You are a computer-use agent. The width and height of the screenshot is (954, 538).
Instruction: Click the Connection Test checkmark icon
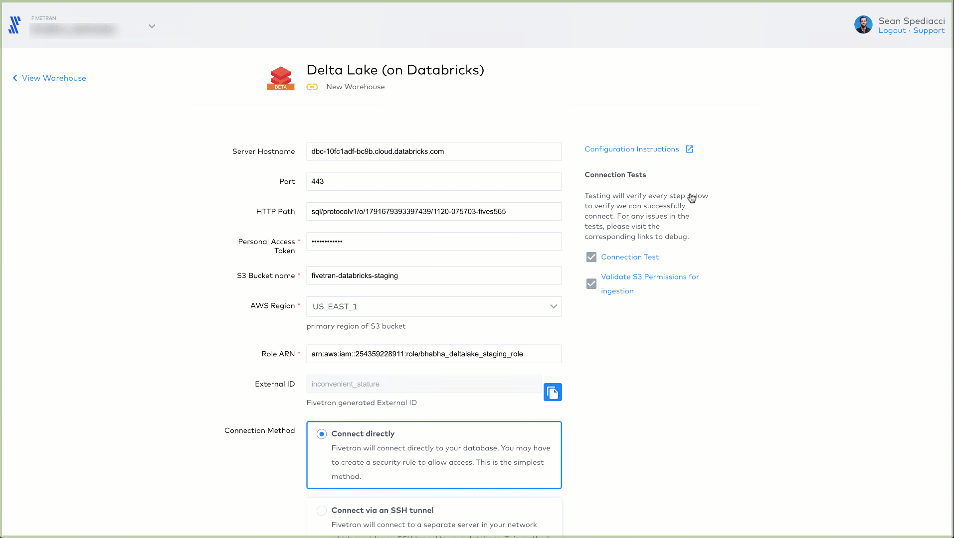[591, 257]
